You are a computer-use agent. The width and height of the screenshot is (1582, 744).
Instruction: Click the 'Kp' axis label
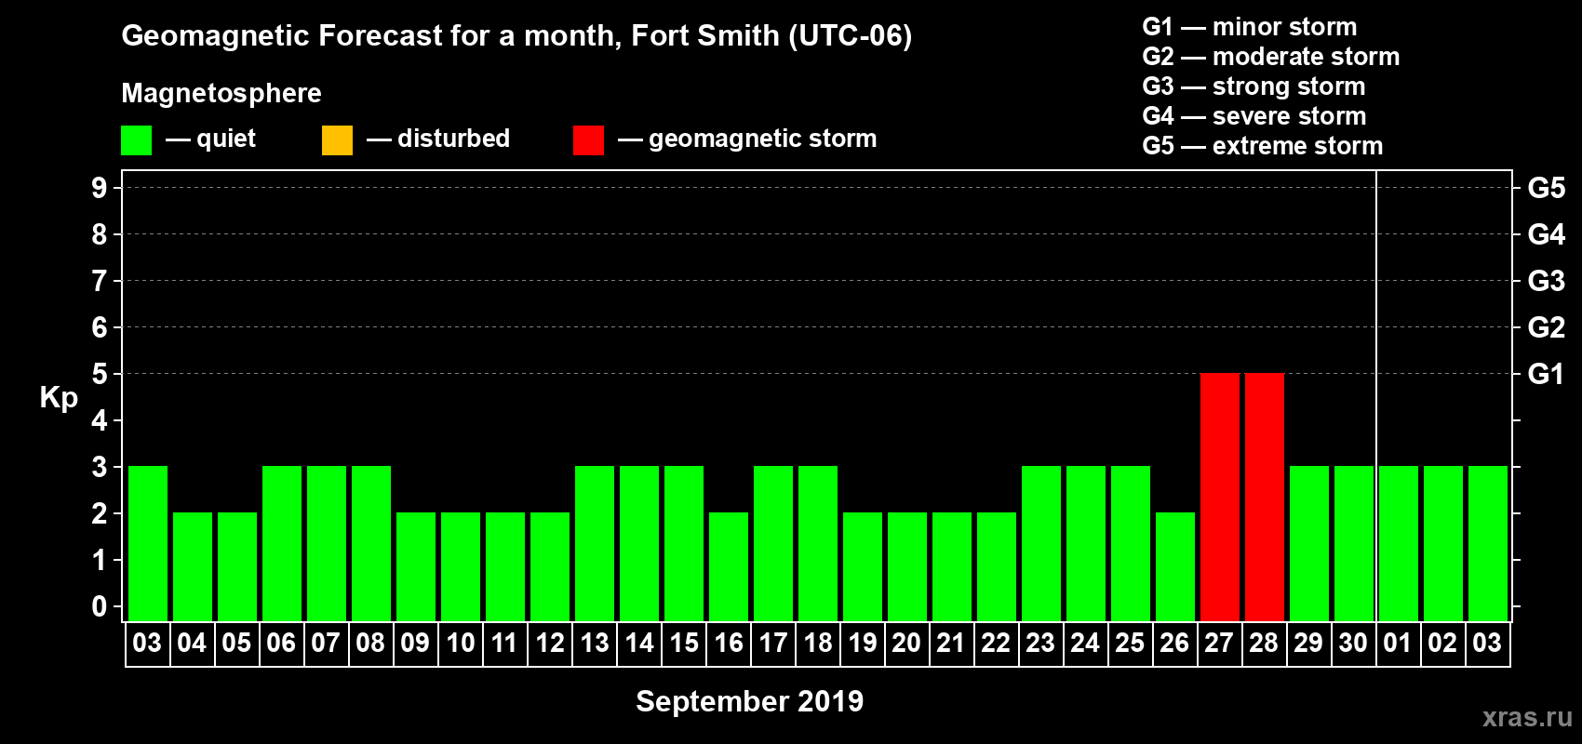pos(59,398)
